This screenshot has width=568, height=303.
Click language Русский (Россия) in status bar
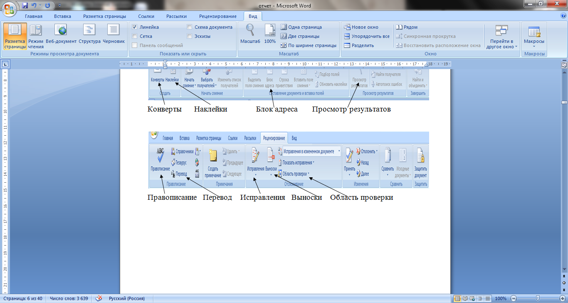click(x=127, y=298)
